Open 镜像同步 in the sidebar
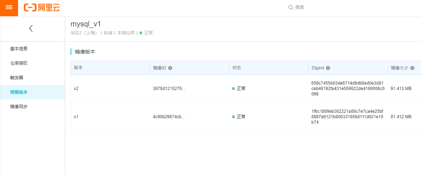Image resolution: width=421 pixels, height=175 pixels. pyautogui.click(x=19, y=107)
